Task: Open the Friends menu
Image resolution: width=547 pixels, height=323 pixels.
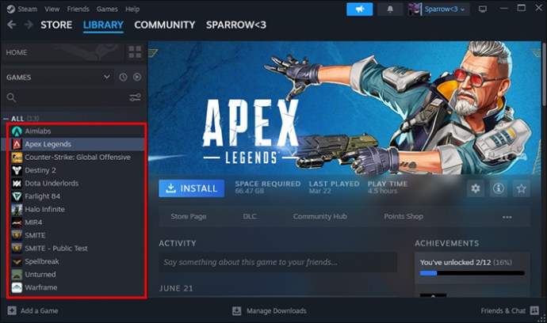Action: (x=78, y=9)
